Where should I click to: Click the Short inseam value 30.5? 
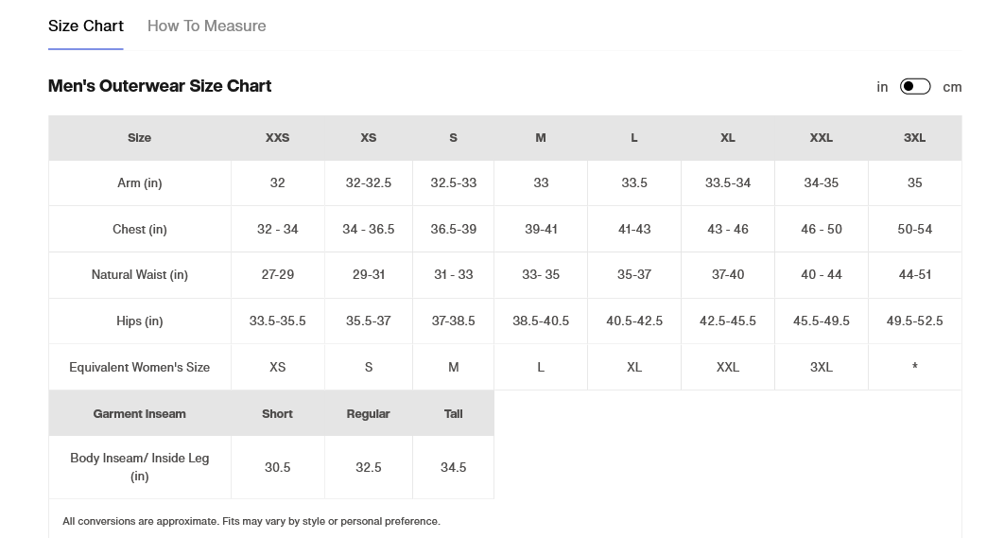[277, 467]
